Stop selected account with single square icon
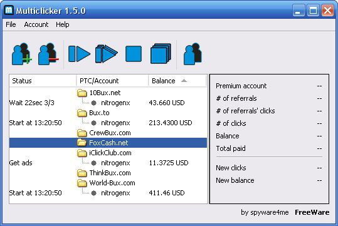This screenshot has width=338, height=226. tap(134, 54)
